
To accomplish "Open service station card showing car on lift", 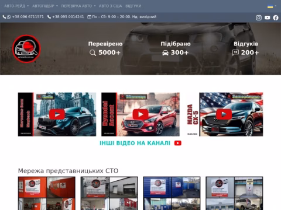I will (x=234, y=193).
